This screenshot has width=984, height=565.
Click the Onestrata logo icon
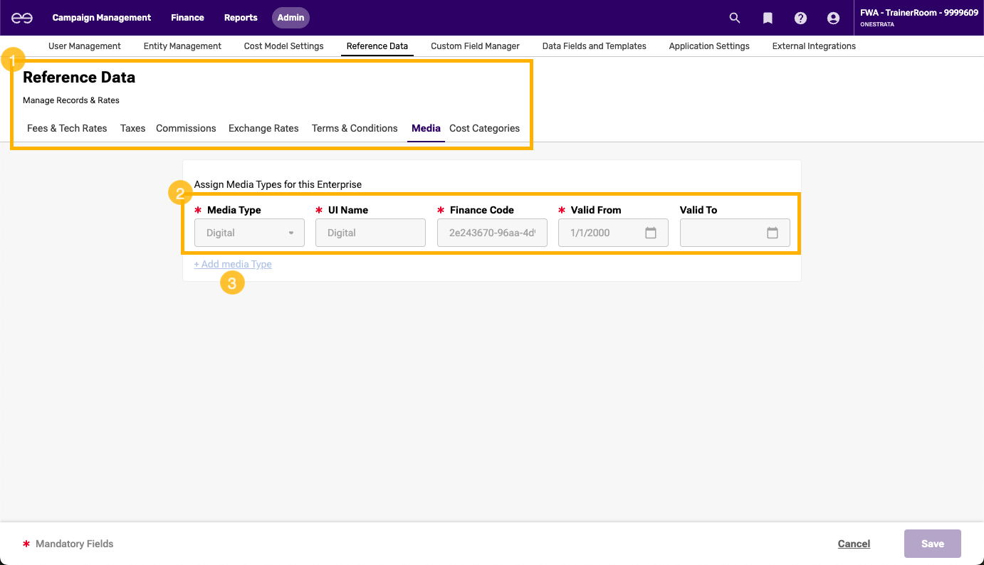point(21,18)
